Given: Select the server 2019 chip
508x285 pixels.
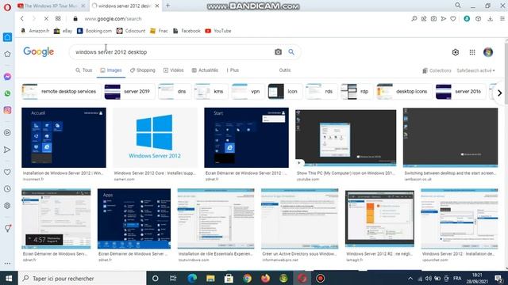Looking at the screenshot, I should pyautogui.click(x=129, y=92).
